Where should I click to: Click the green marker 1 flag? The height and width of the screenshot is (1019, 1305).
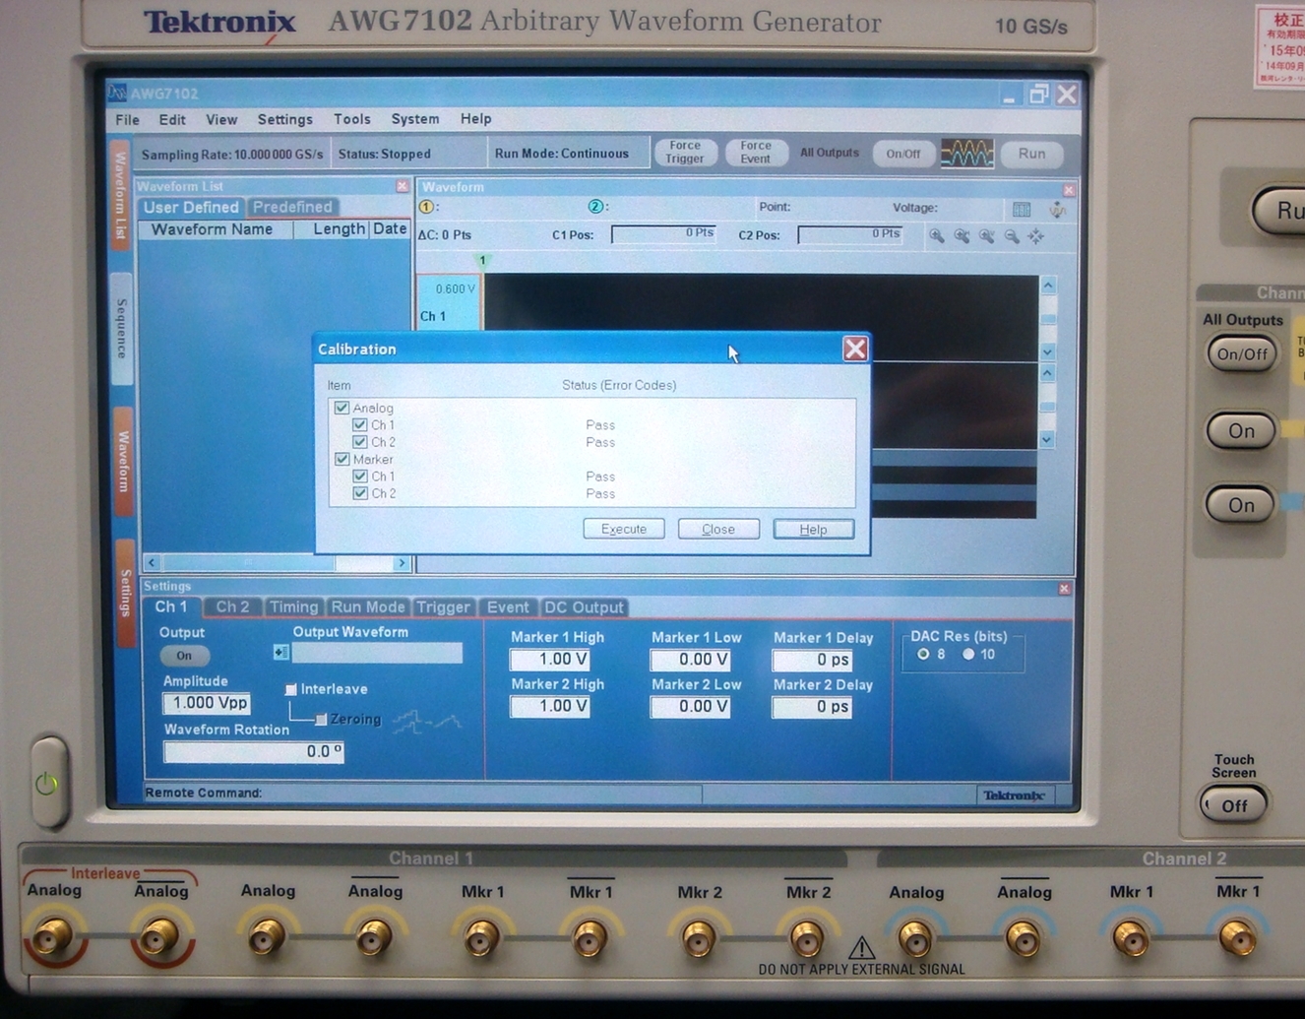pos(482,261)
